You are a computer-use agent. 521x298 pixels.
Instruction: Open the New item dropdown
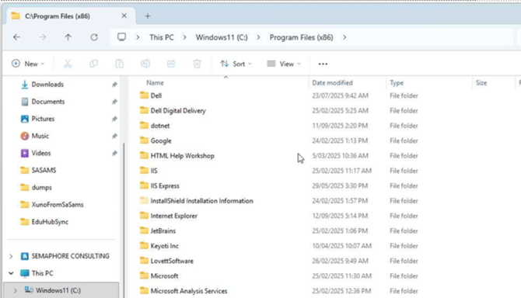28,64
